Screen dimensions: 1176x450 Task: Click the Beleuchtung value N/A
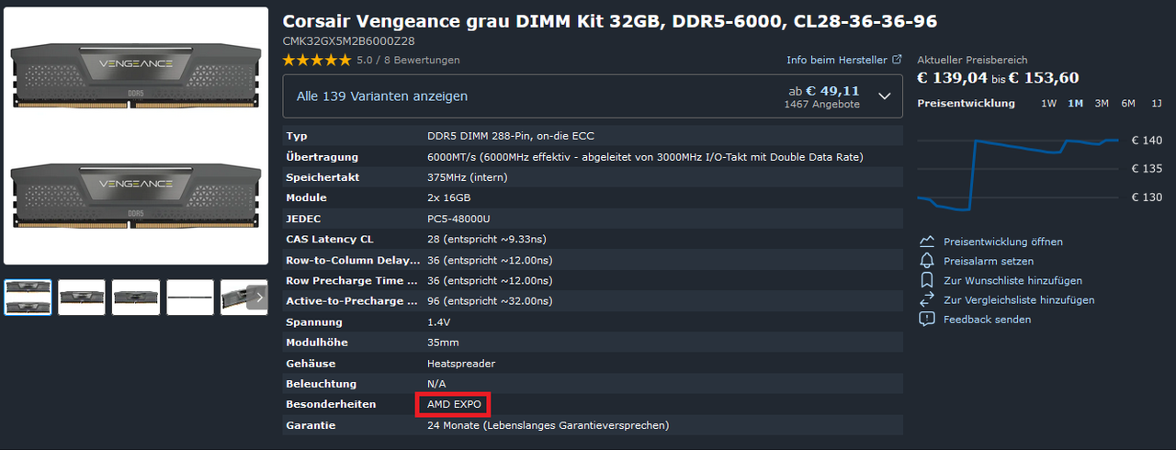coord(436,384)
